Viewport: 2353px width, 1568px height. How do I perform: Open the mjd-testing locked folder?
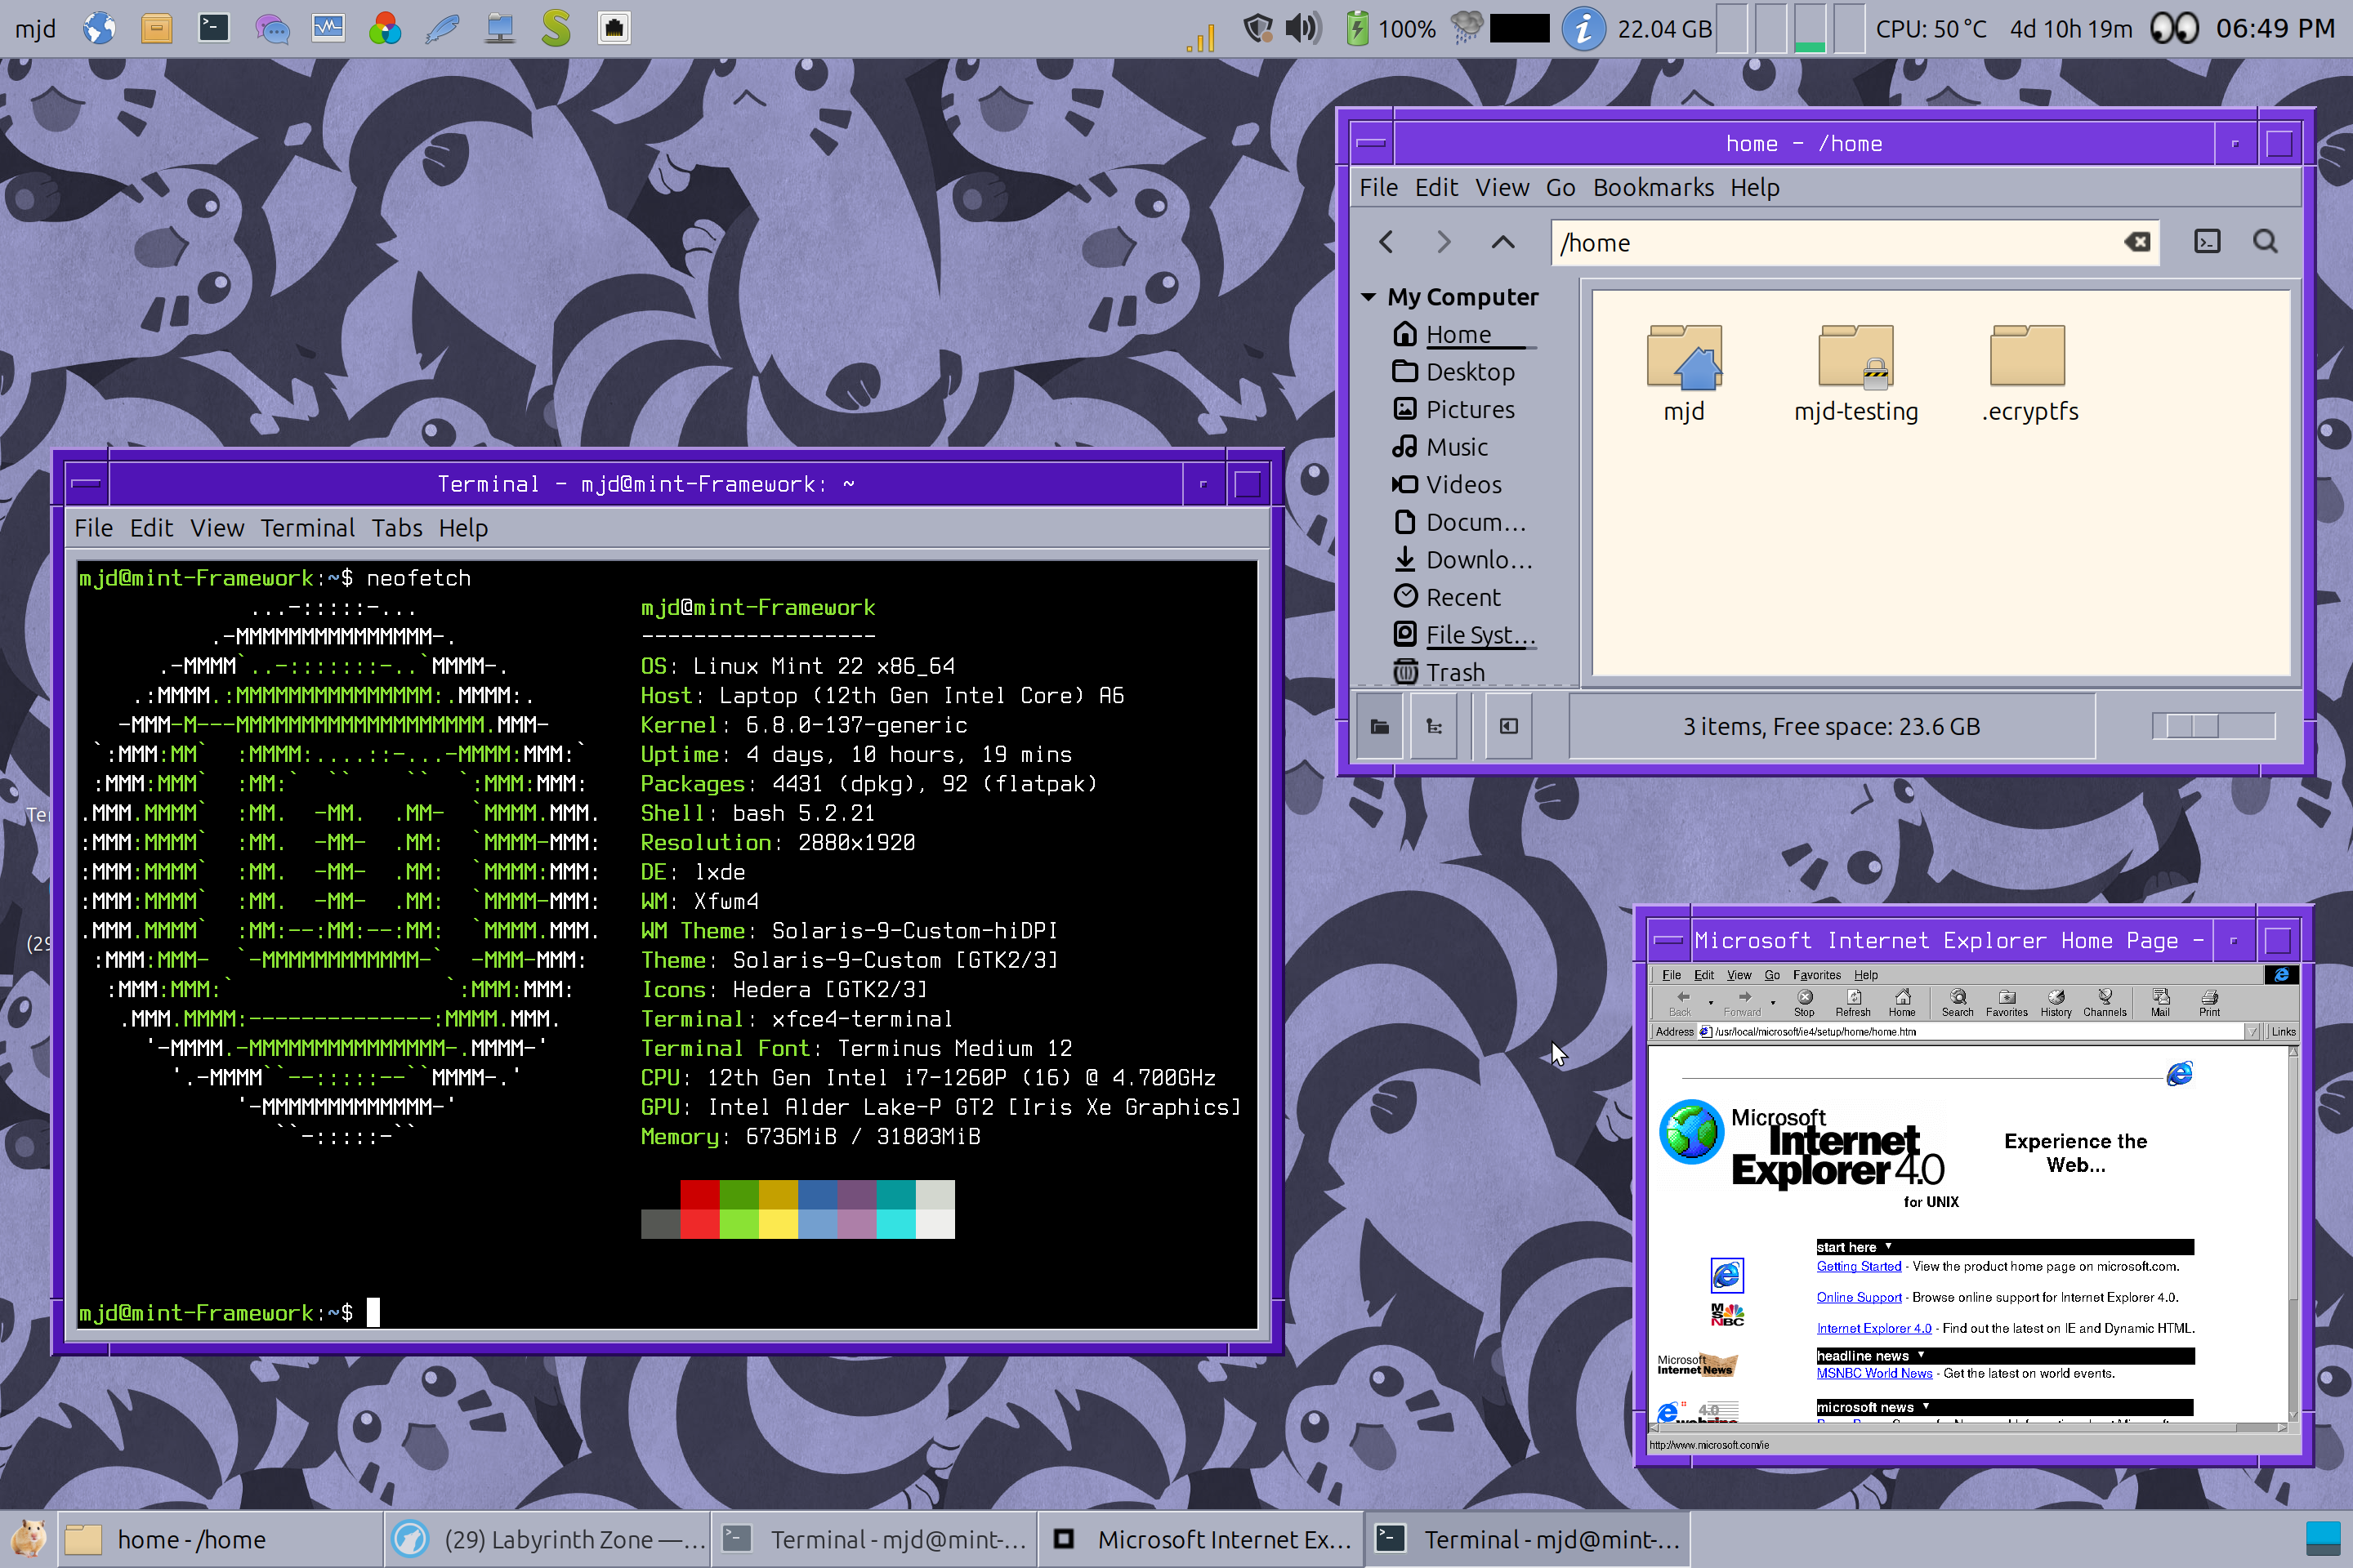pos(1855,373)
